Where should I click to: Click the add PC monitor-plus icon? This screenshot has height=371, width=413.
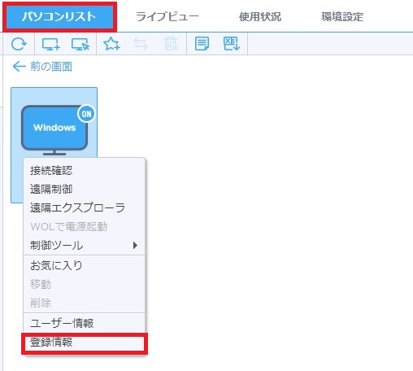[51, 44]
